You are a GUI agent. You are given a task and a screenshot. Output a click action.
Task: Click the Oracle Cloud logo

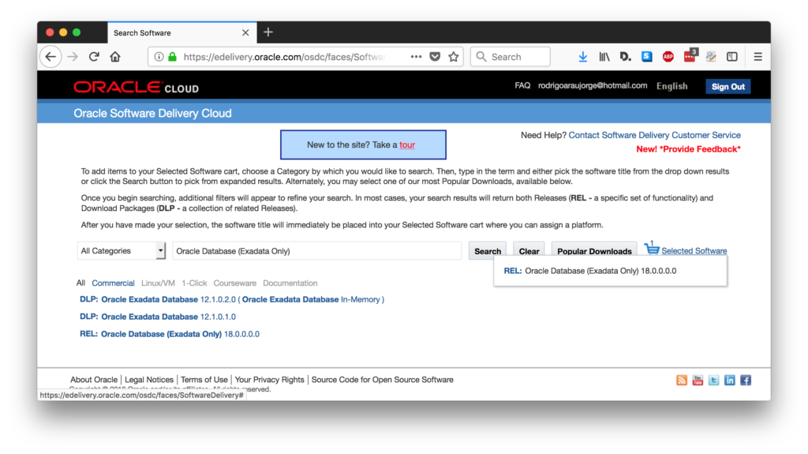pos(136,87)
